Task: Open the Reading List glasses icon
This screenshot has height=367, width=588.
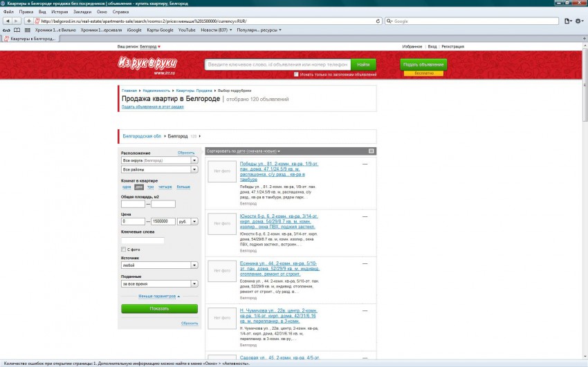Action: pos(7,30)
